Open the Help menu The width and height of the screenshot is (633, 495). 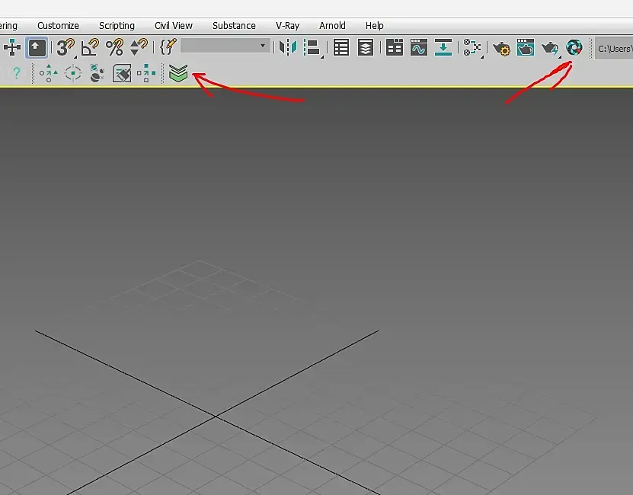(374, 25)
